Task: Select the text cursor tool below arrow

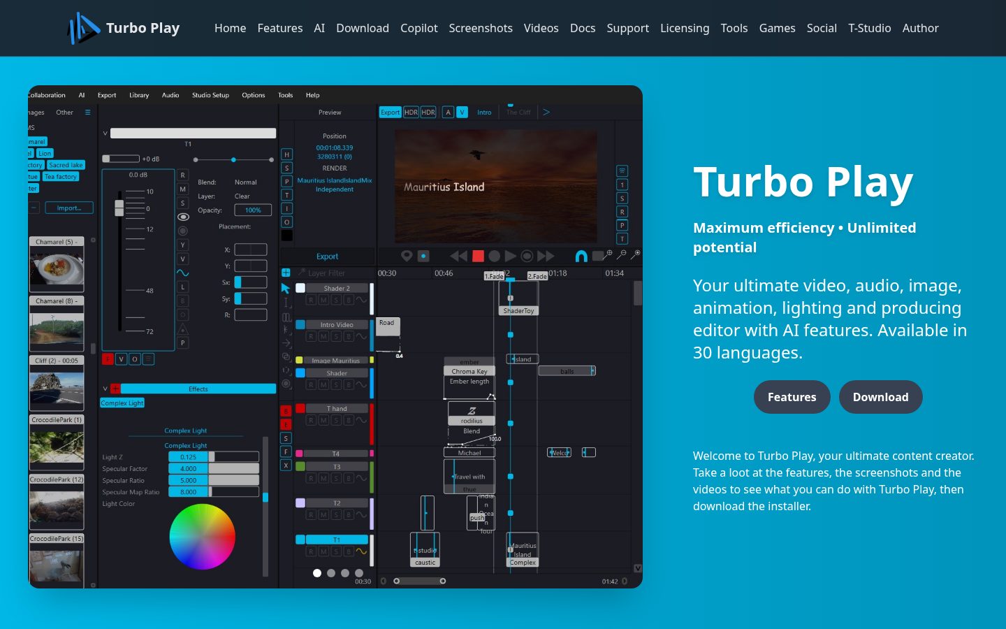Action: click(286, 303)
